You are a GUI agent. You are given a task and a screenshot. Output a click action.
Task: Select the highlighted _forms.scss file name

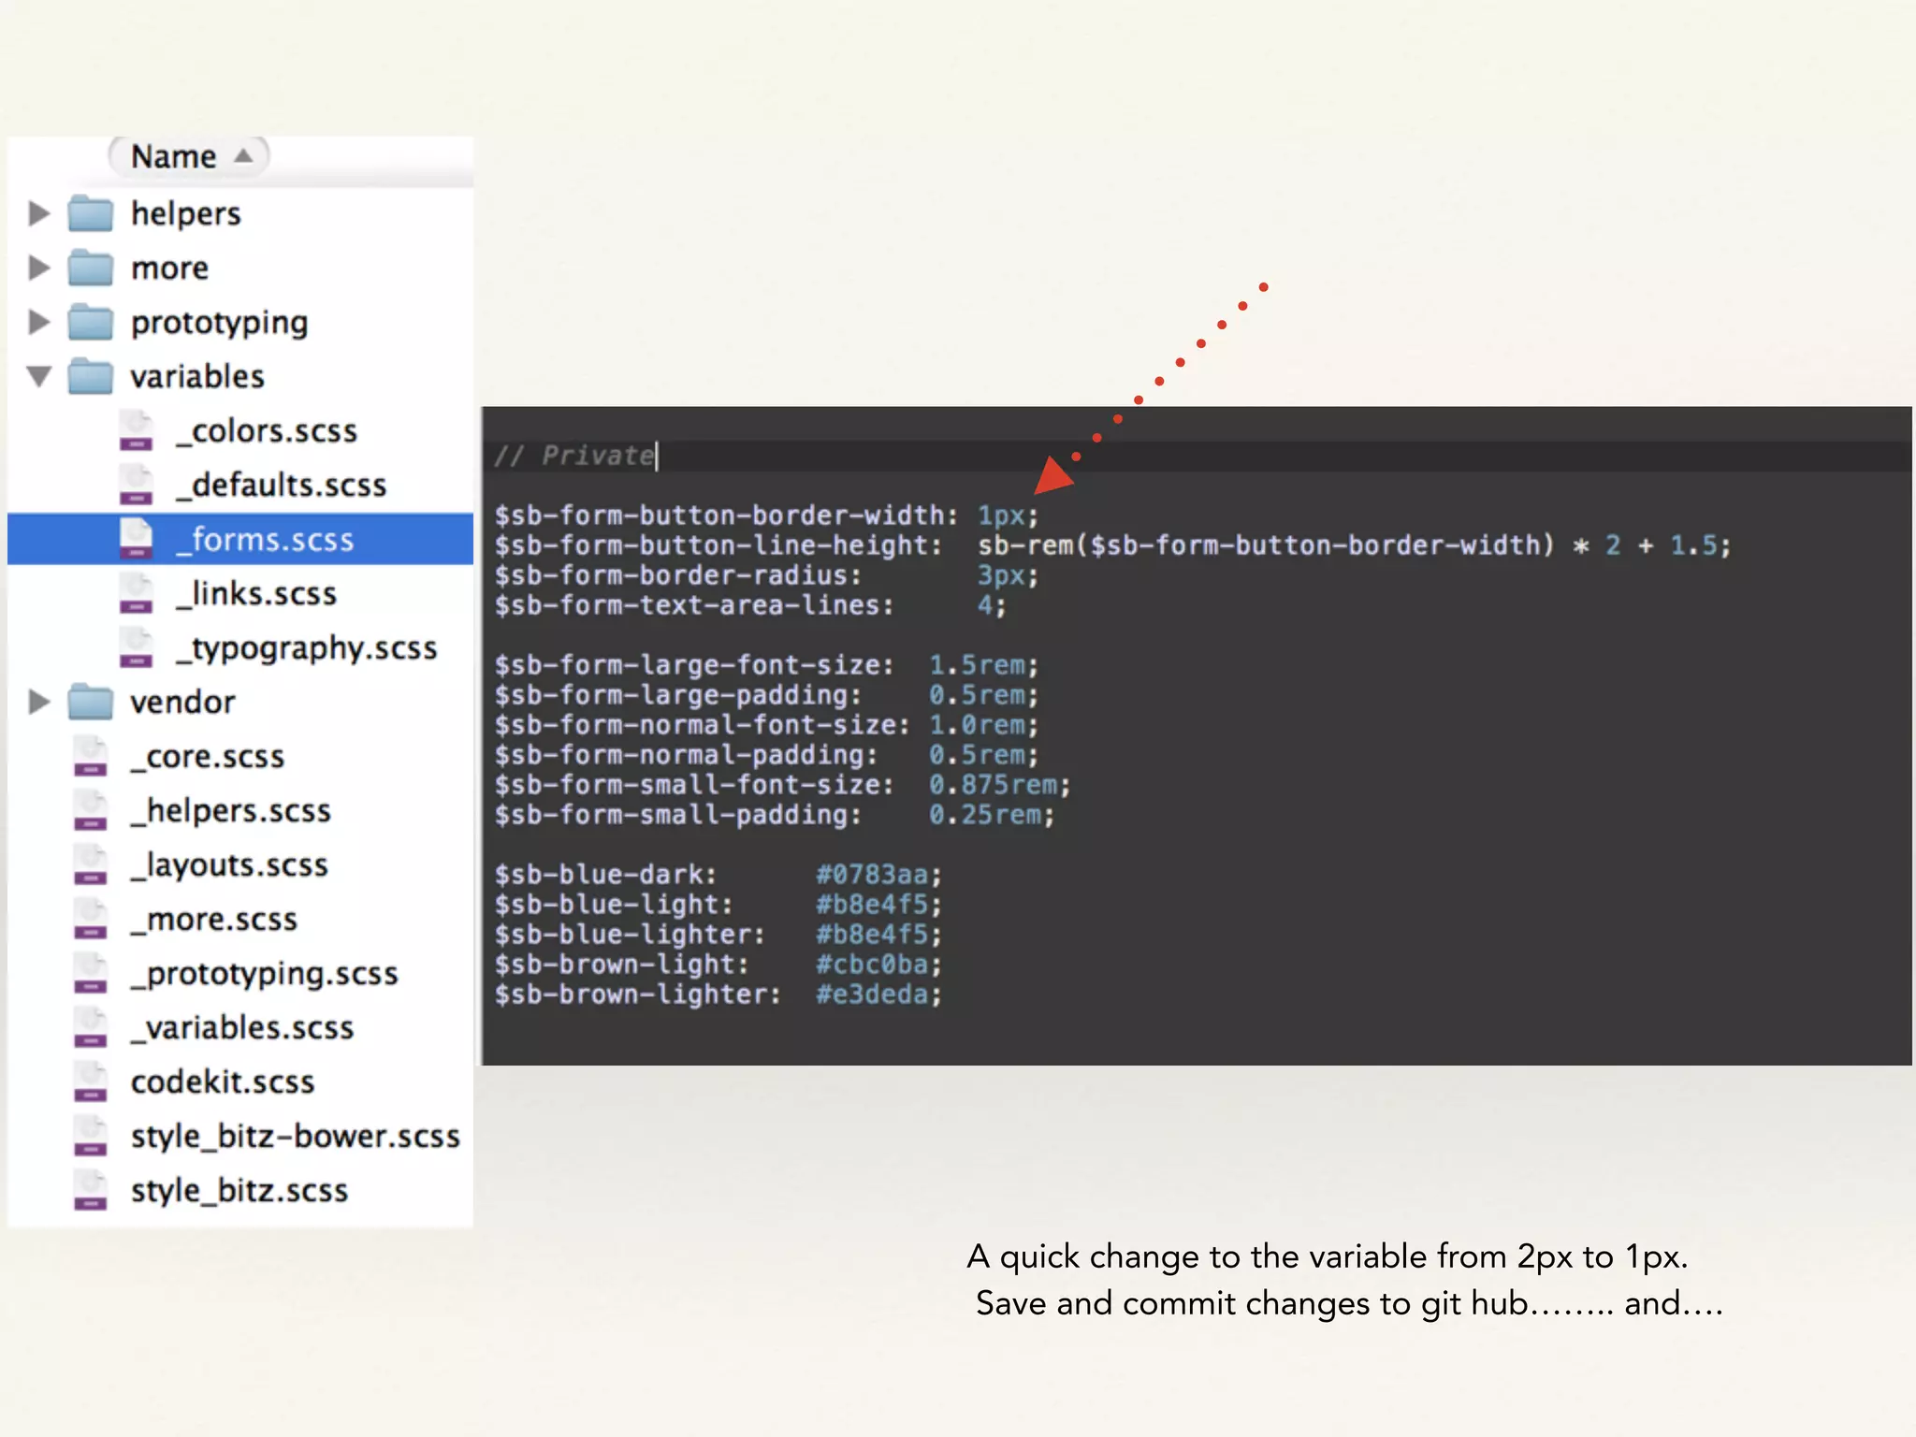coord(266,540)
